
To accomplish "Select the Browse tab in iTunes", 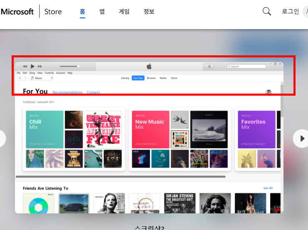I will 151,78.
